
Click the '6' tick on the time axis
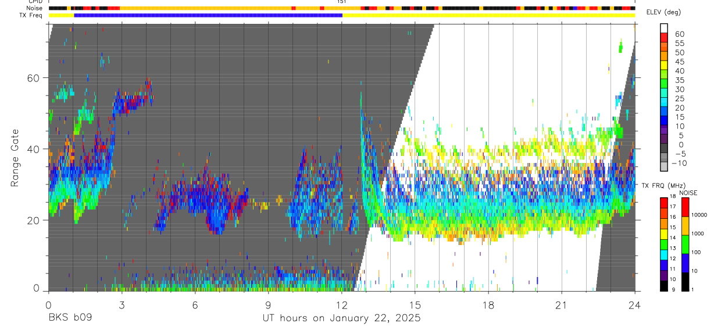click(195, 304)
